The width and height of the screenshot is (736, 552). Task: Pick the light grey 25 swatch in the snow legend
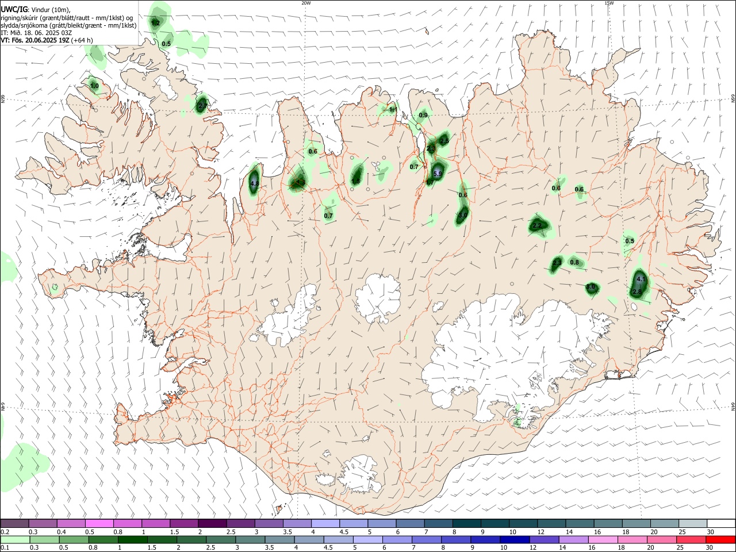click(x=693, y=524)
